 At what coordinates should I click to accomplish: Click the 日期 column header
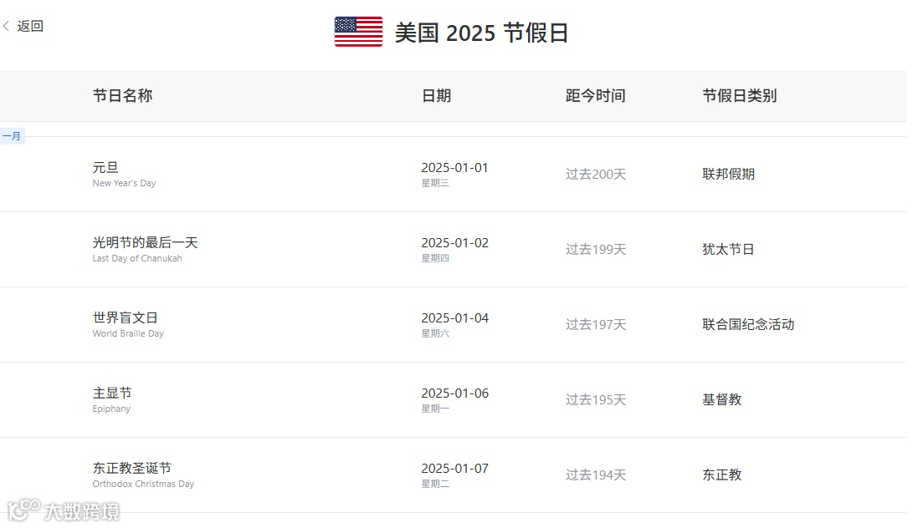[x=436, y=95]
